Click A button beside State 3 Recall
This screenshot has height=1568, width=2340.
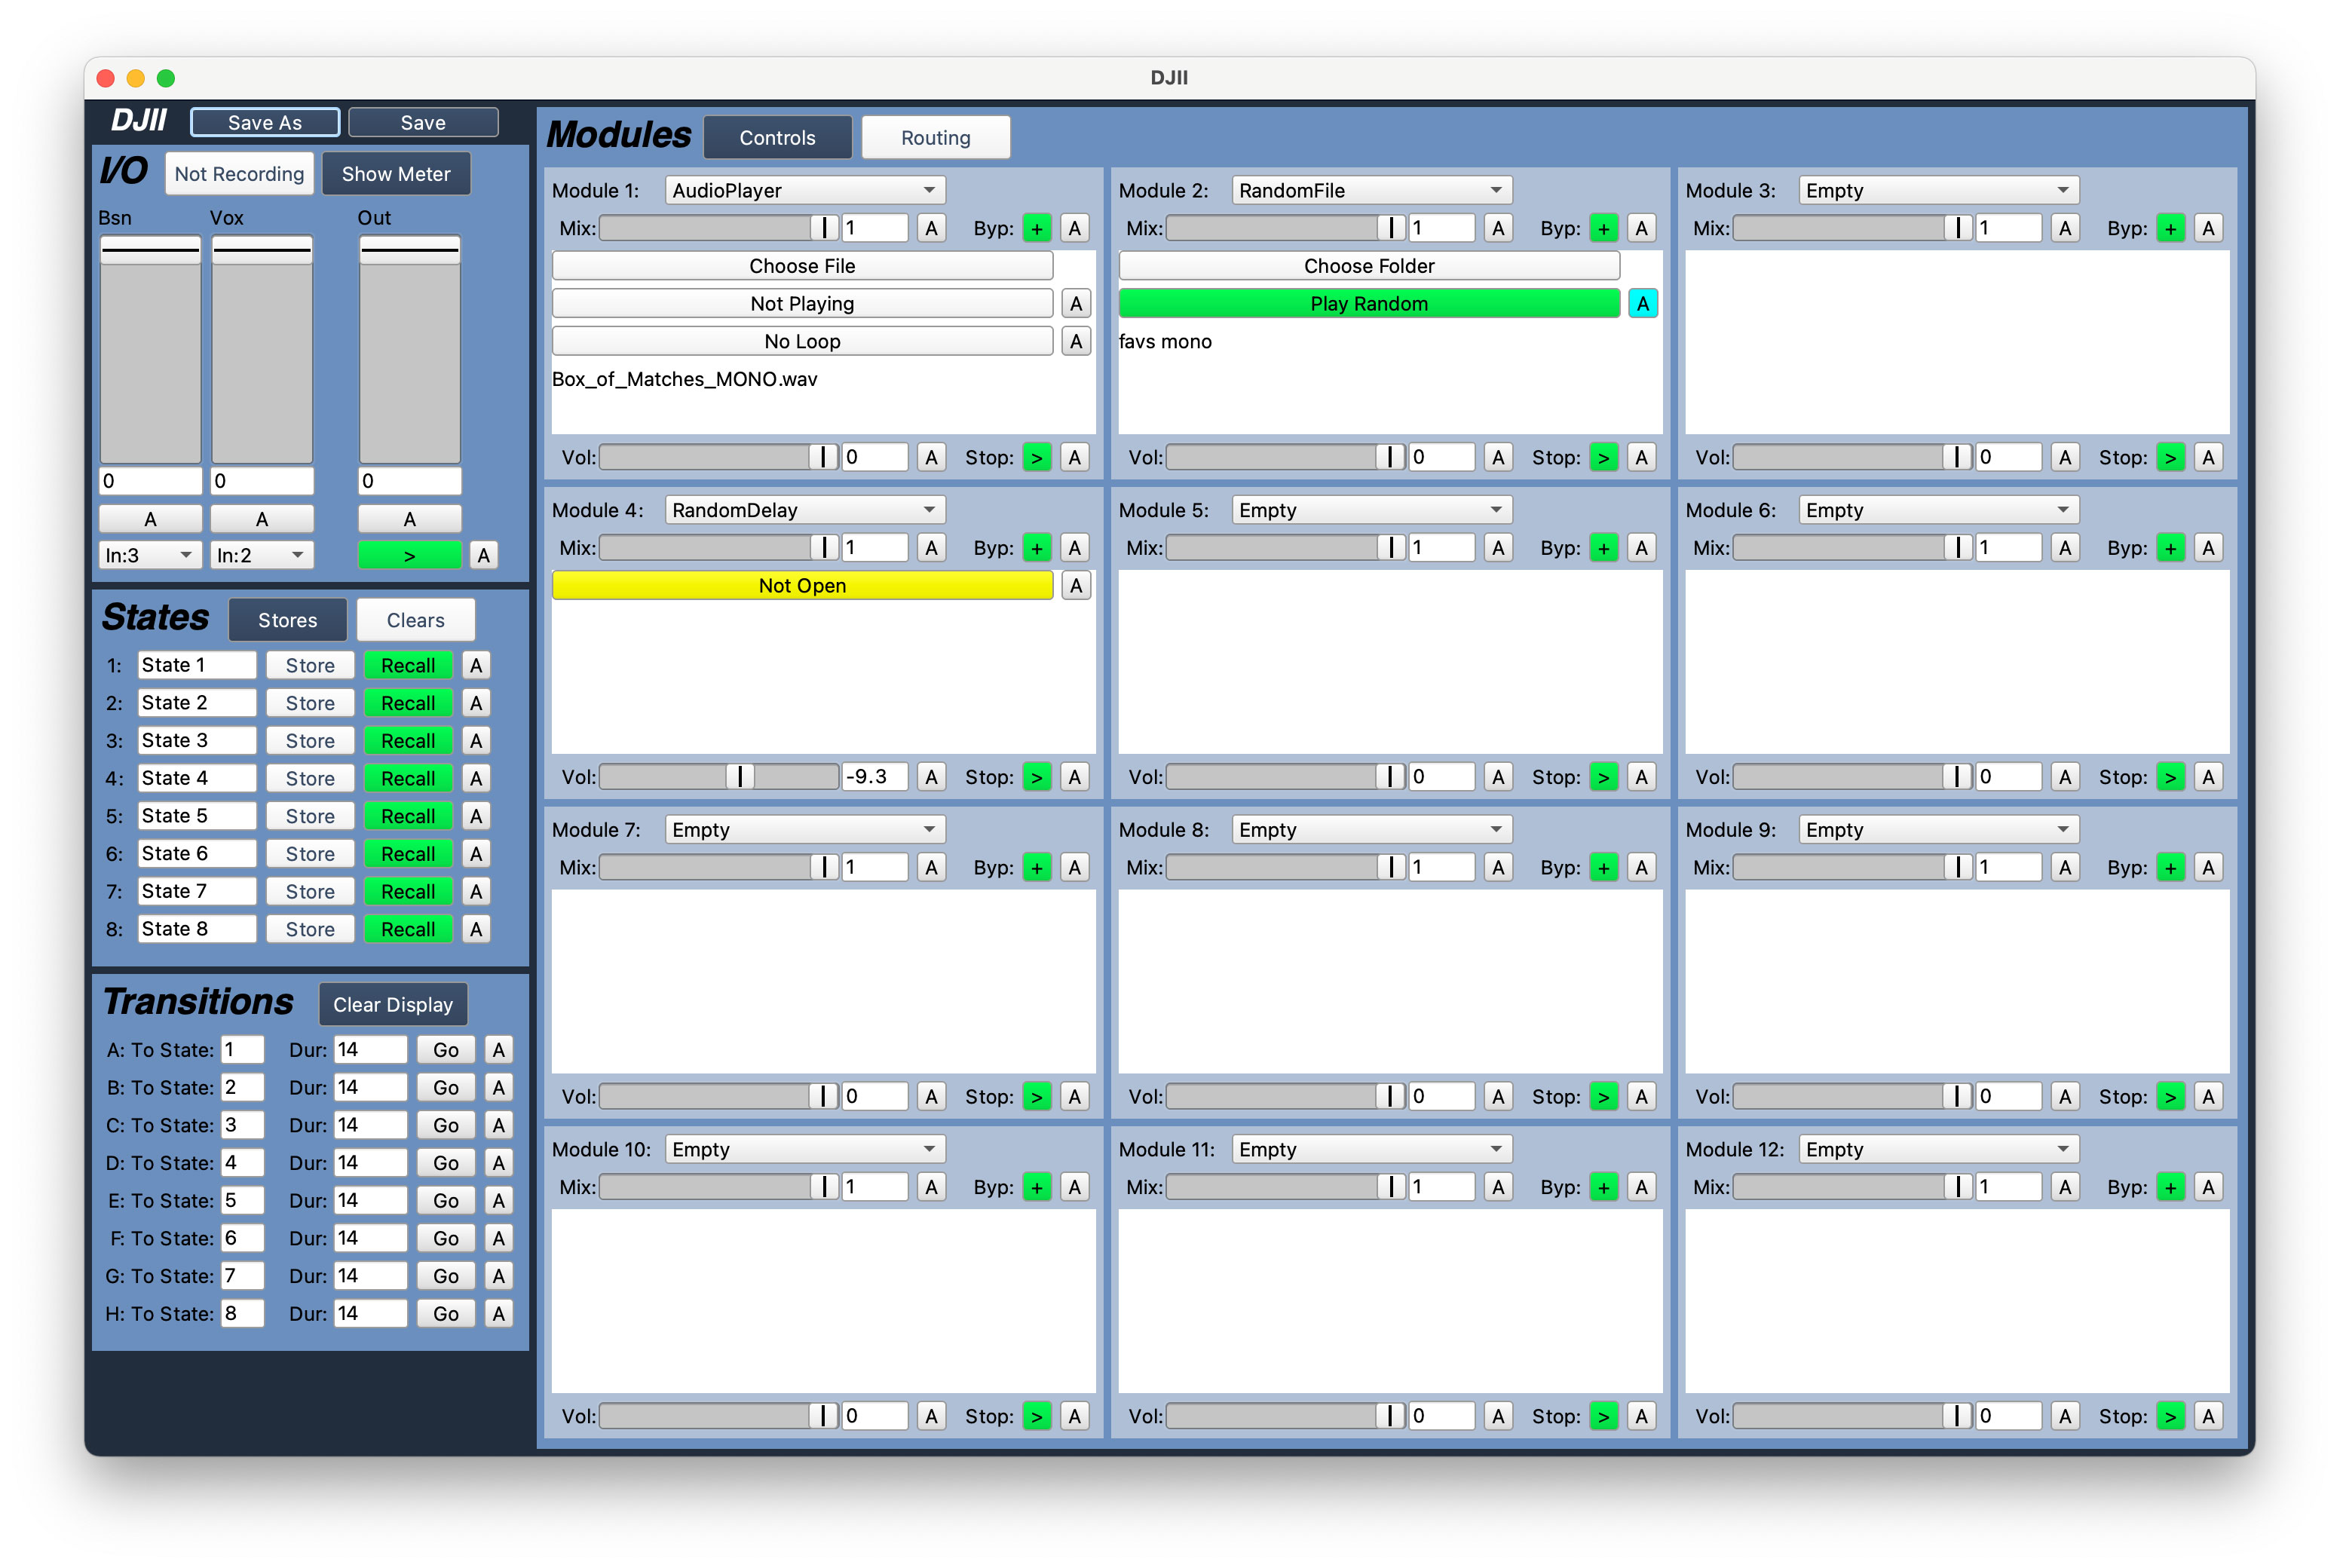(476, 741)
